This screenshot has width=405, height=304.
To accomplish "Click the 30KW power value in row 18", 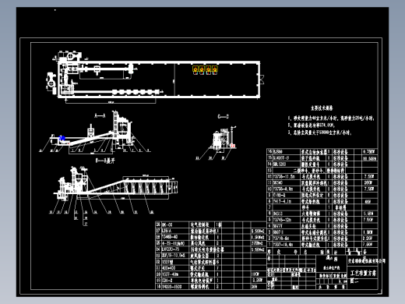I will click(x=255, y=287).
